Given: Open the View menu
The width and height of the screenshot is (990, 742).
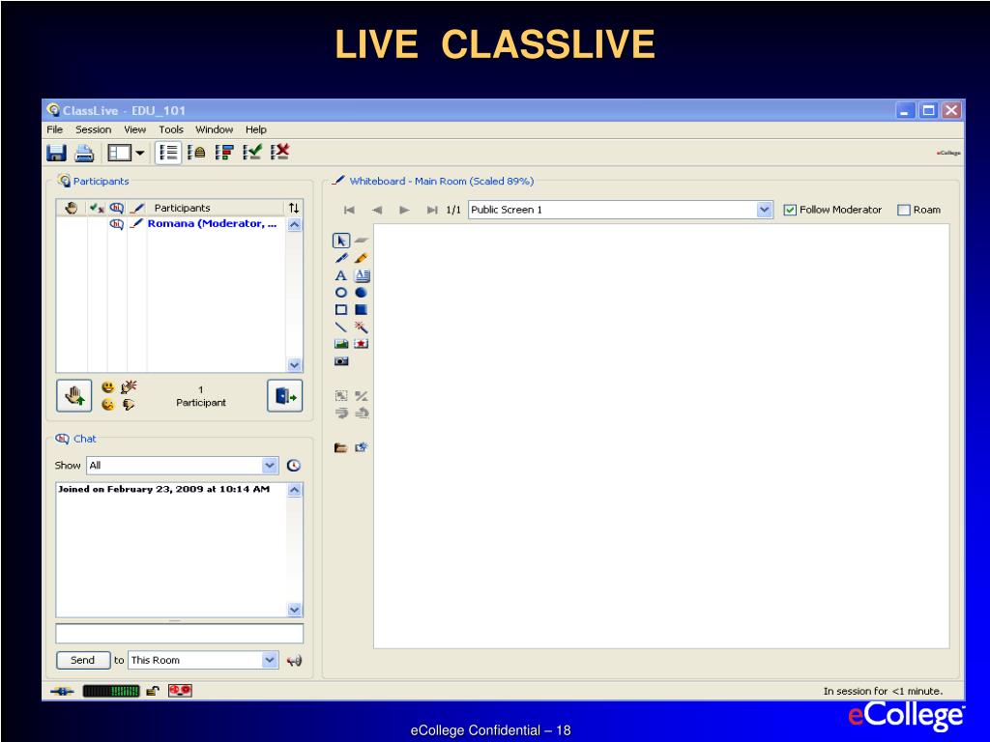Looking at the screenshot, I should point(134,129).
